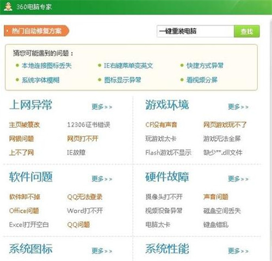
Task: Click the 声音问题 fix link
Action: coord(215,197)
